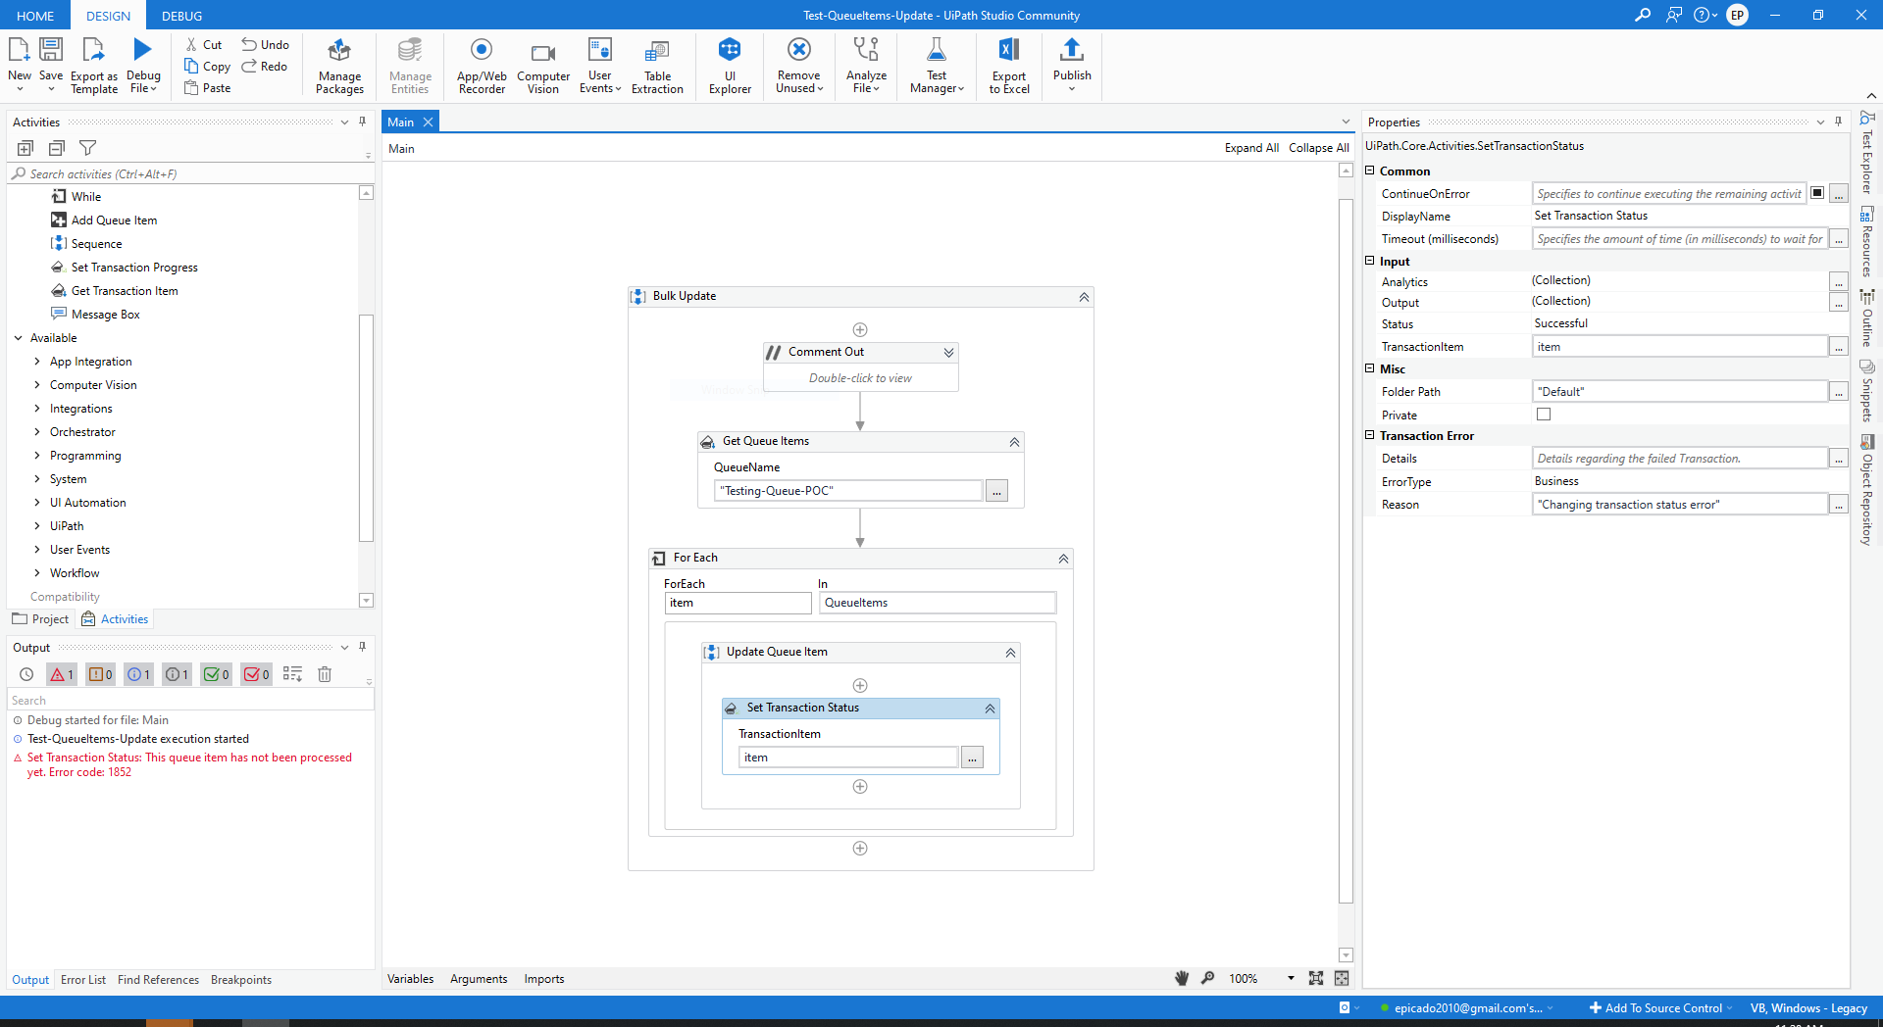
Task: Click Collapse All in designer
Action: [x=1318, y=148]
